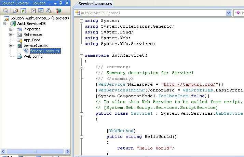Switch to the Service1.asmx.cs editor tab
This screenshot has height=157, width=244.
coord(95,4)
